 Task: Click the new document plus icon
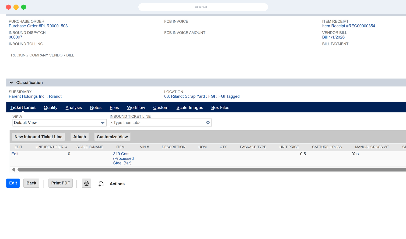(101, 184)
